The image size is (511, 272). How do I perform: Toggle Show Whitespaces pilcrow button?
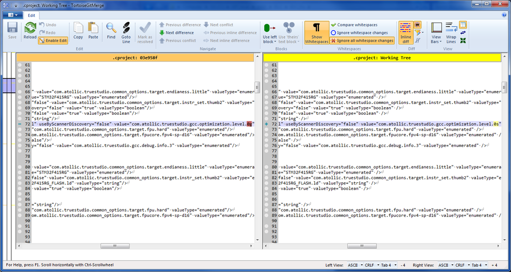(316, 33)
